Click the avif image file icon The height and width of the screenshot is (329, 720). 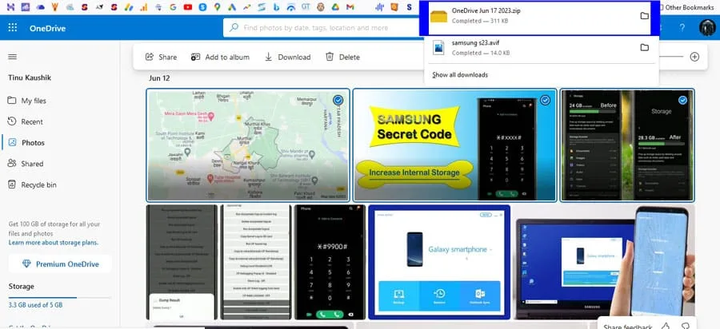click(x=438, y=48)
